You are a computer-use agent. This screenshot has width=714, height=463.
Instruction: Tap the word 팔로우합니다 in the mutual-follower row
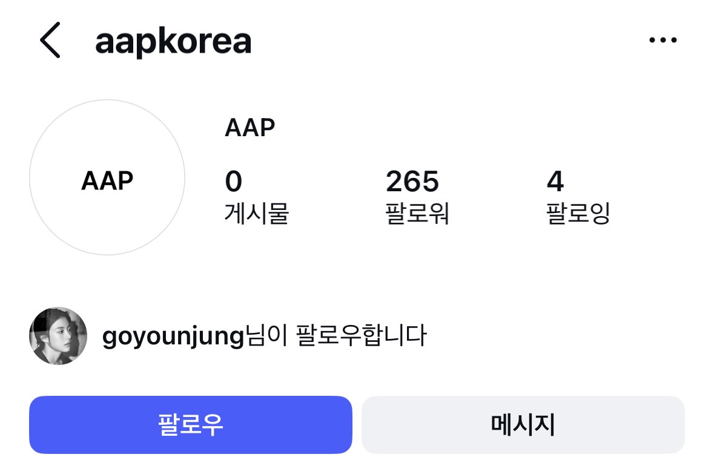point(361,336)
